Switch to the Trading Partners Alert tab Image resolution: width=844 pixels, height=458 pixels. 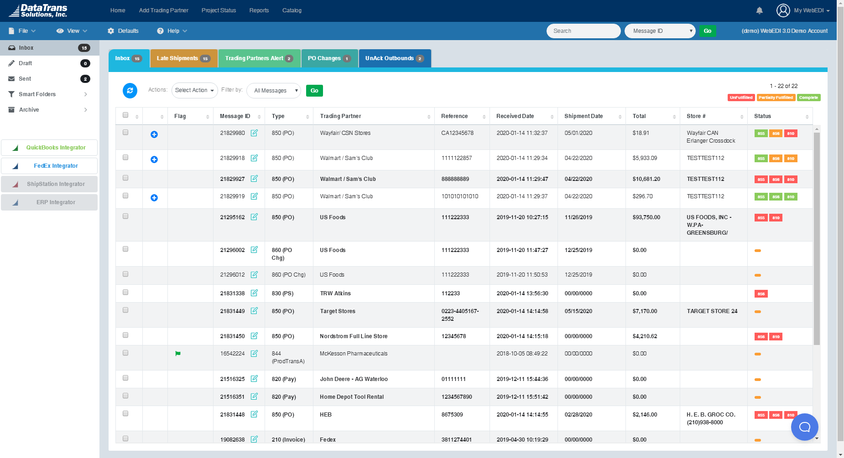[259, 58]
